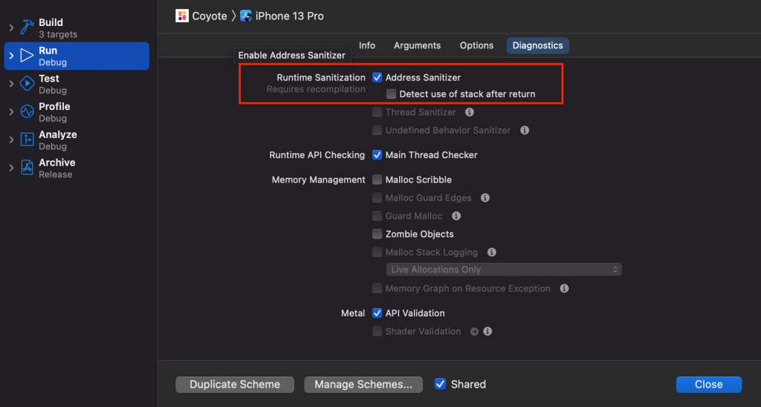Expand the Build scheme action
761x407 pixels.
click(x=11, y=27)
